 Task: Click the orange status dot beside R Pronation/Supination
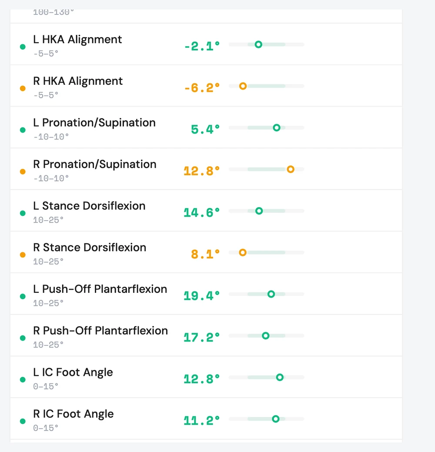[x=23, y=172]
